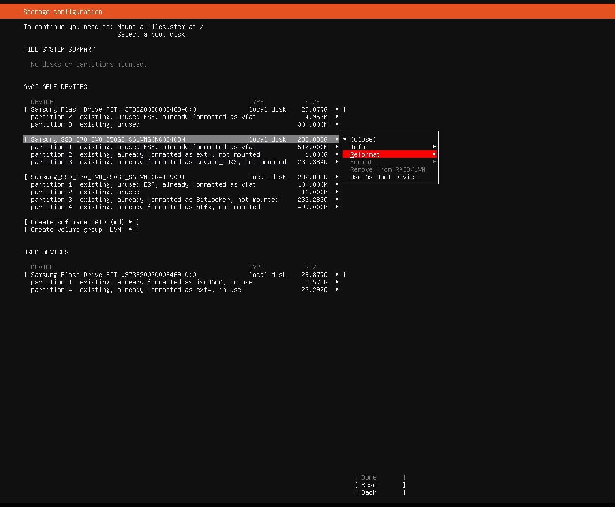The height and width of the screenshot is (507, 615).
Task: Open Create volume group (LVM)
Action: click(x=82, y=230)
